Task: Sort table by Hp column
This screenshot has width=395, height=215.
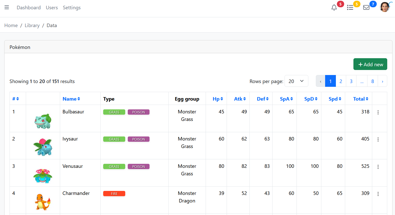Action: tap(218, 99)
